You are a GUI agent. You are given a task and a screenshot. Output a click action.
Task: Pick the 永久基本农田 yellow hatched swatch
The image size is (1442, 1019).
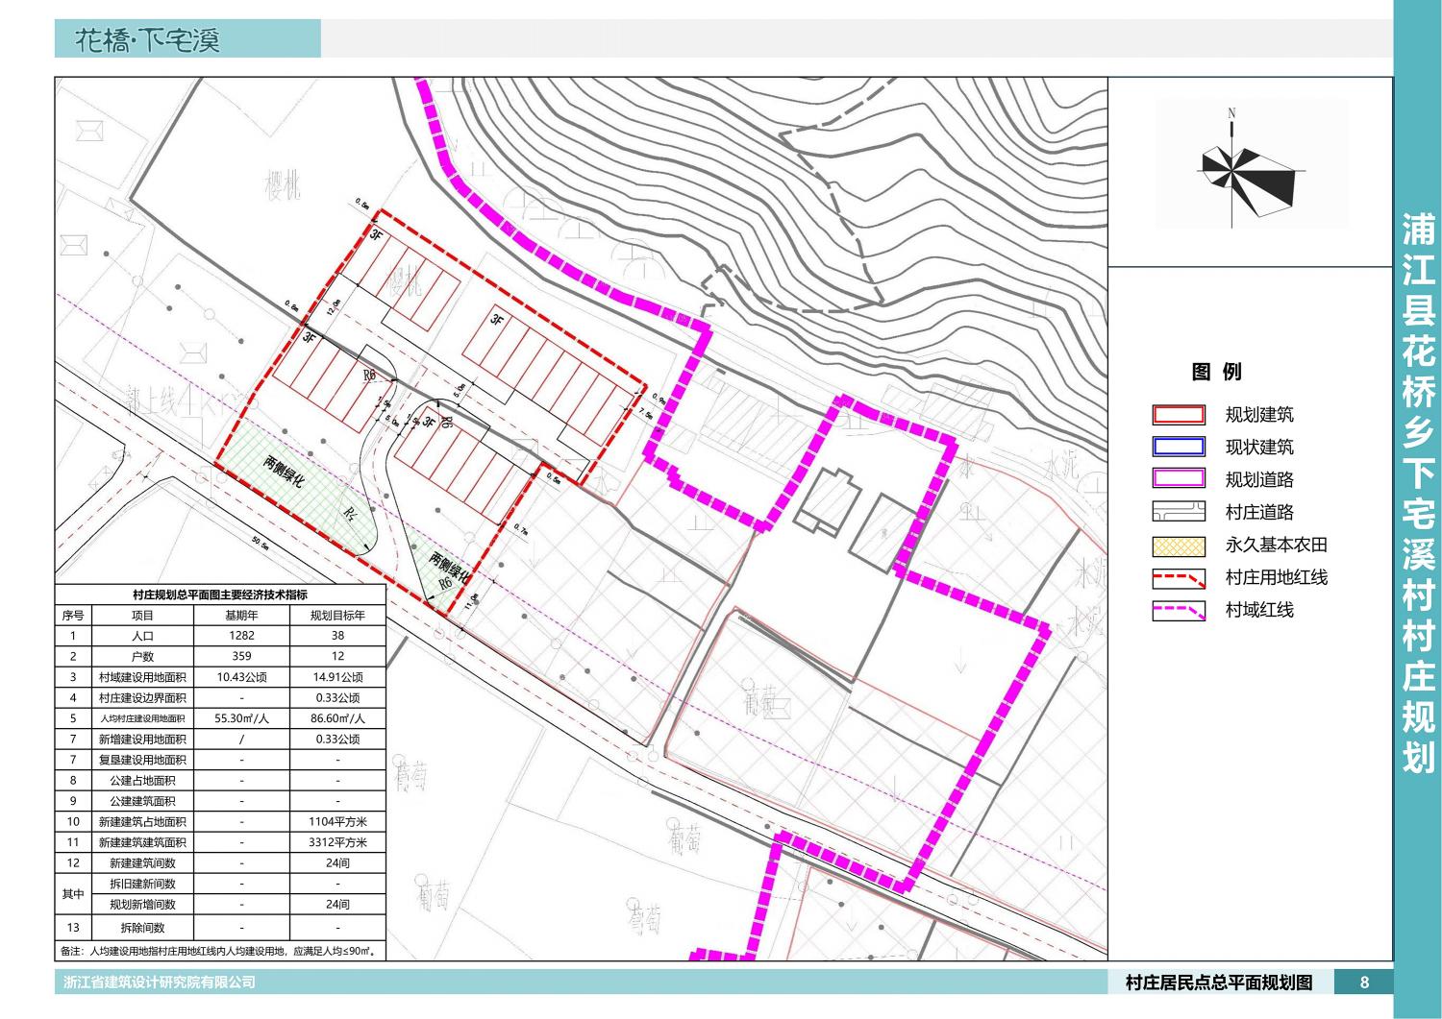coord(1178,546)
